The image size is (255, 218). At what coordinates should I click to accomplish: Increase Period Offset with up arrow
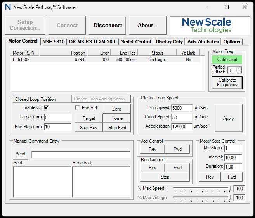(239, 69)
